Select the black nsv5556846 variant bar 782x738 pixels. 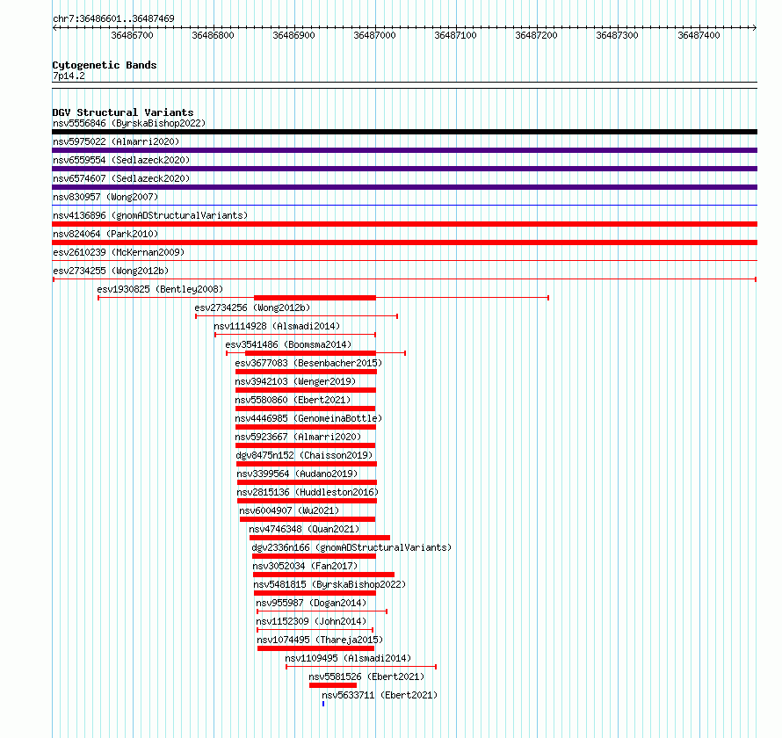[404, 132]
